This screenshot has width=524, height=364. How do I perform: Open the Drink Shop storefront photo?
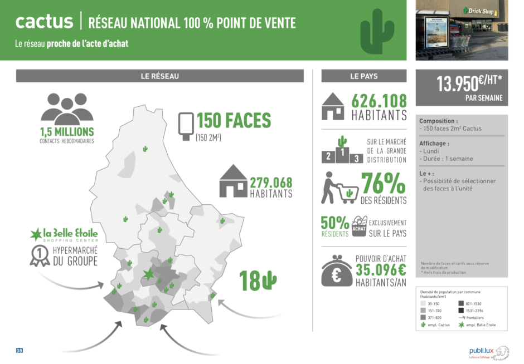tap(462, 31)
